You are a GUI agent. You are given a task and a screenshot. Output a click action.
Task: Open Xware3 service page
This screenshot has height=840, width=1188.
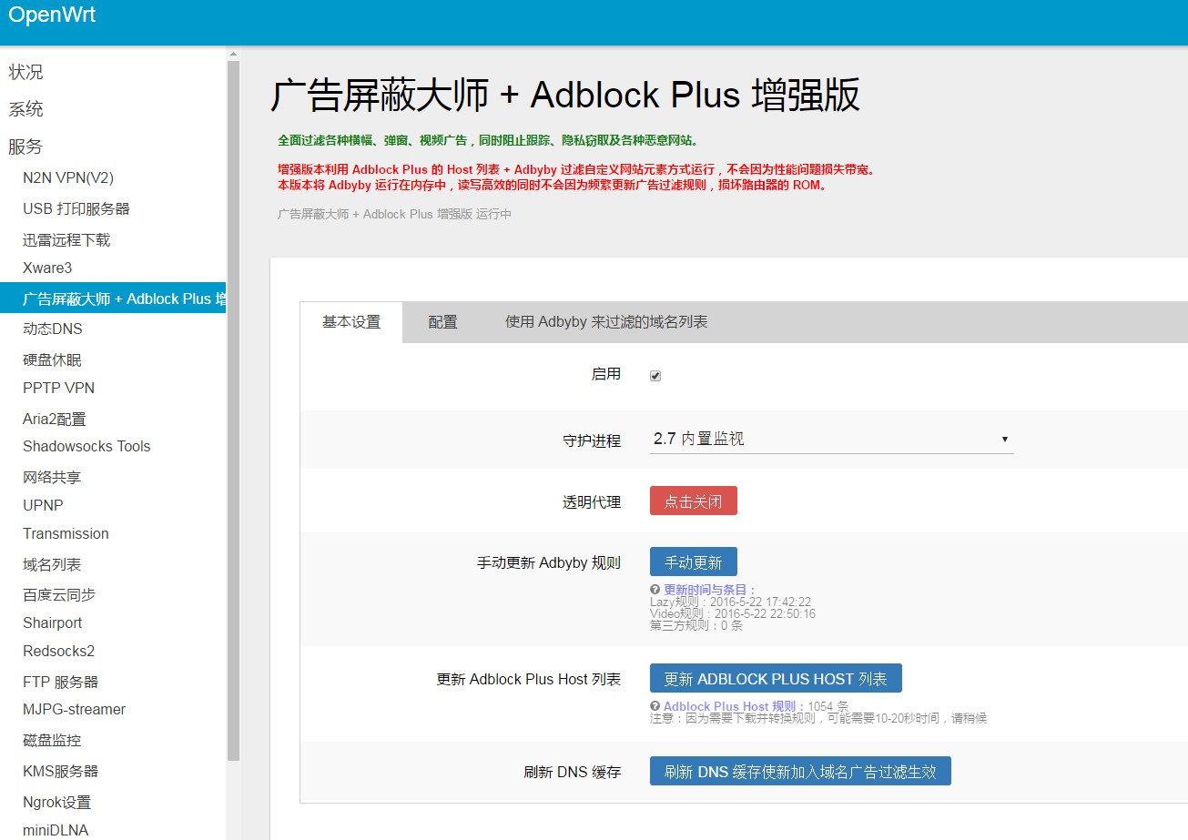click(x=47, y=268)
